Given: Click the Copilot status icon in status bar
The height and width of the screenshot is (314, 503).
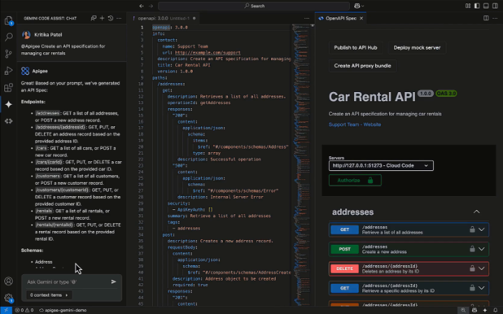Looking at the screenshot, I should click(474, 310).
